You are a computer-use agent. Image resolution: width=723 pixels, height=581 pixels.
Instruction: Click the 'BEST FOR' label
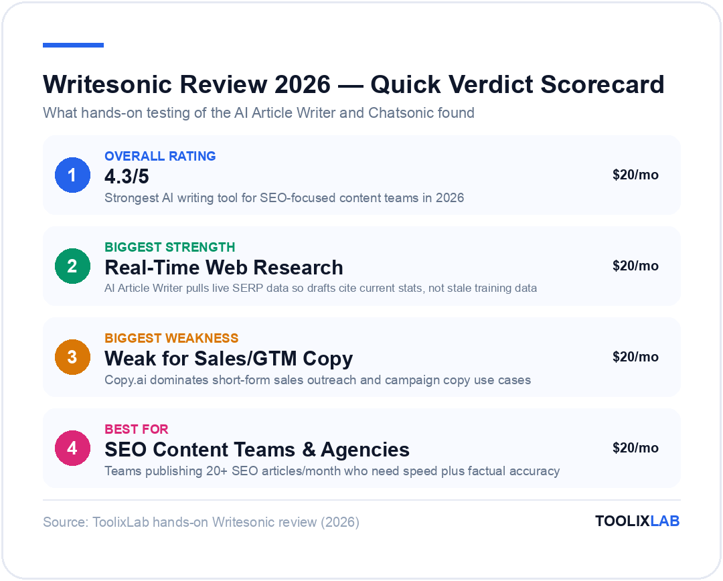pyautogui.click(x=137, y=429)
